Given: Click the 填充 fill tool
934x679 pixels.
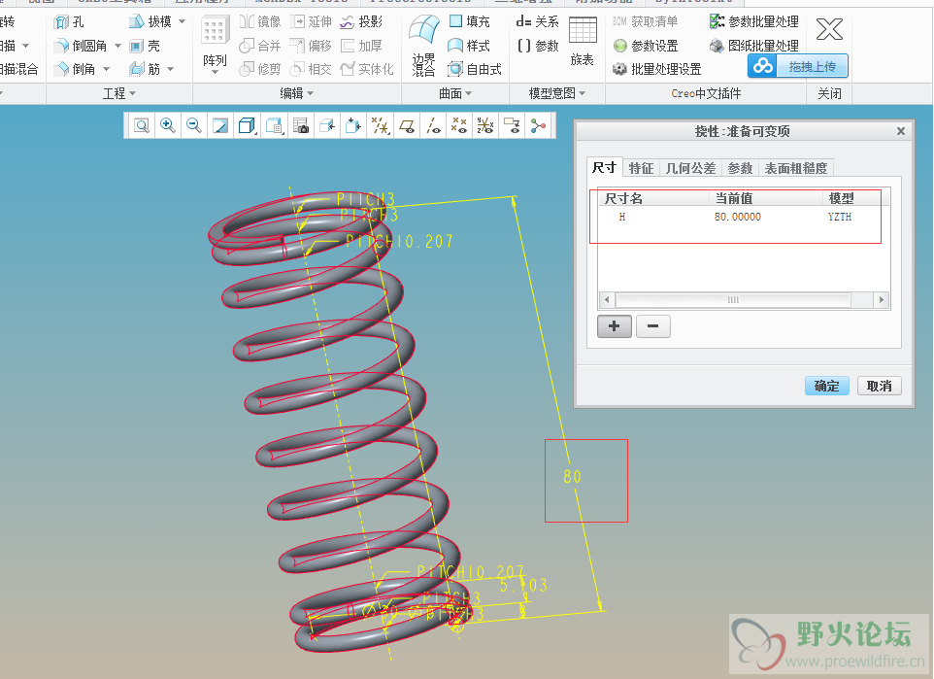Looking at the screenshot, I should [x=469, y=22].
